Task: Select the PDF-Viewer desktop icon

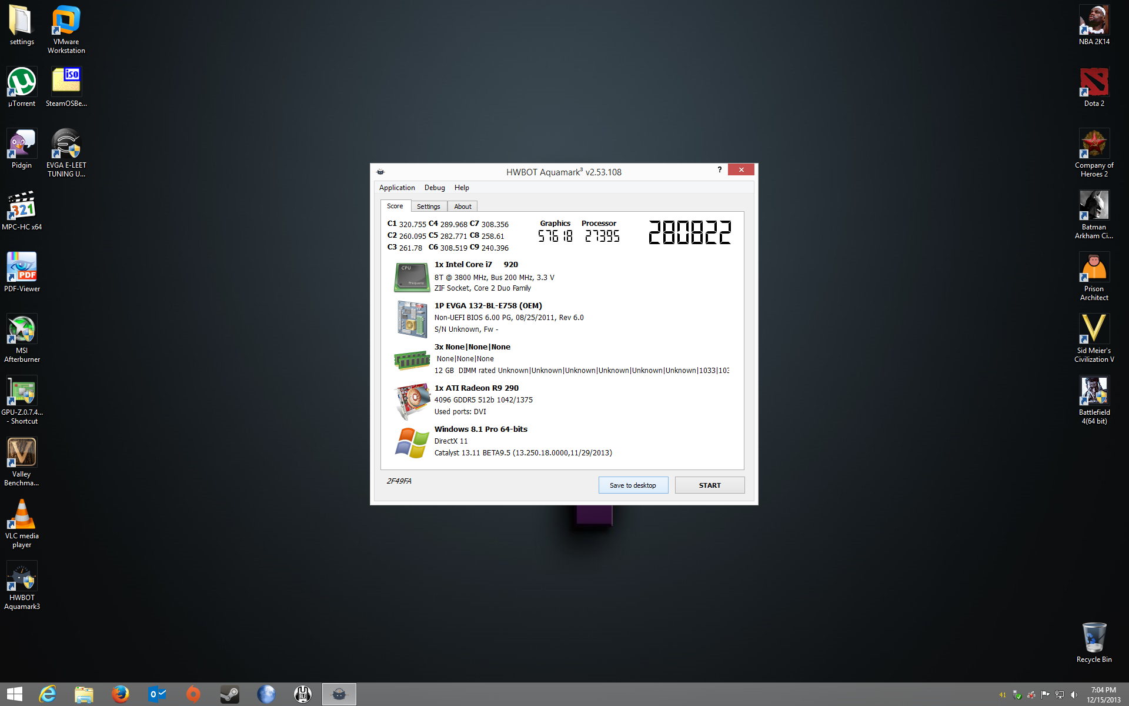Action: click(22, 272)
